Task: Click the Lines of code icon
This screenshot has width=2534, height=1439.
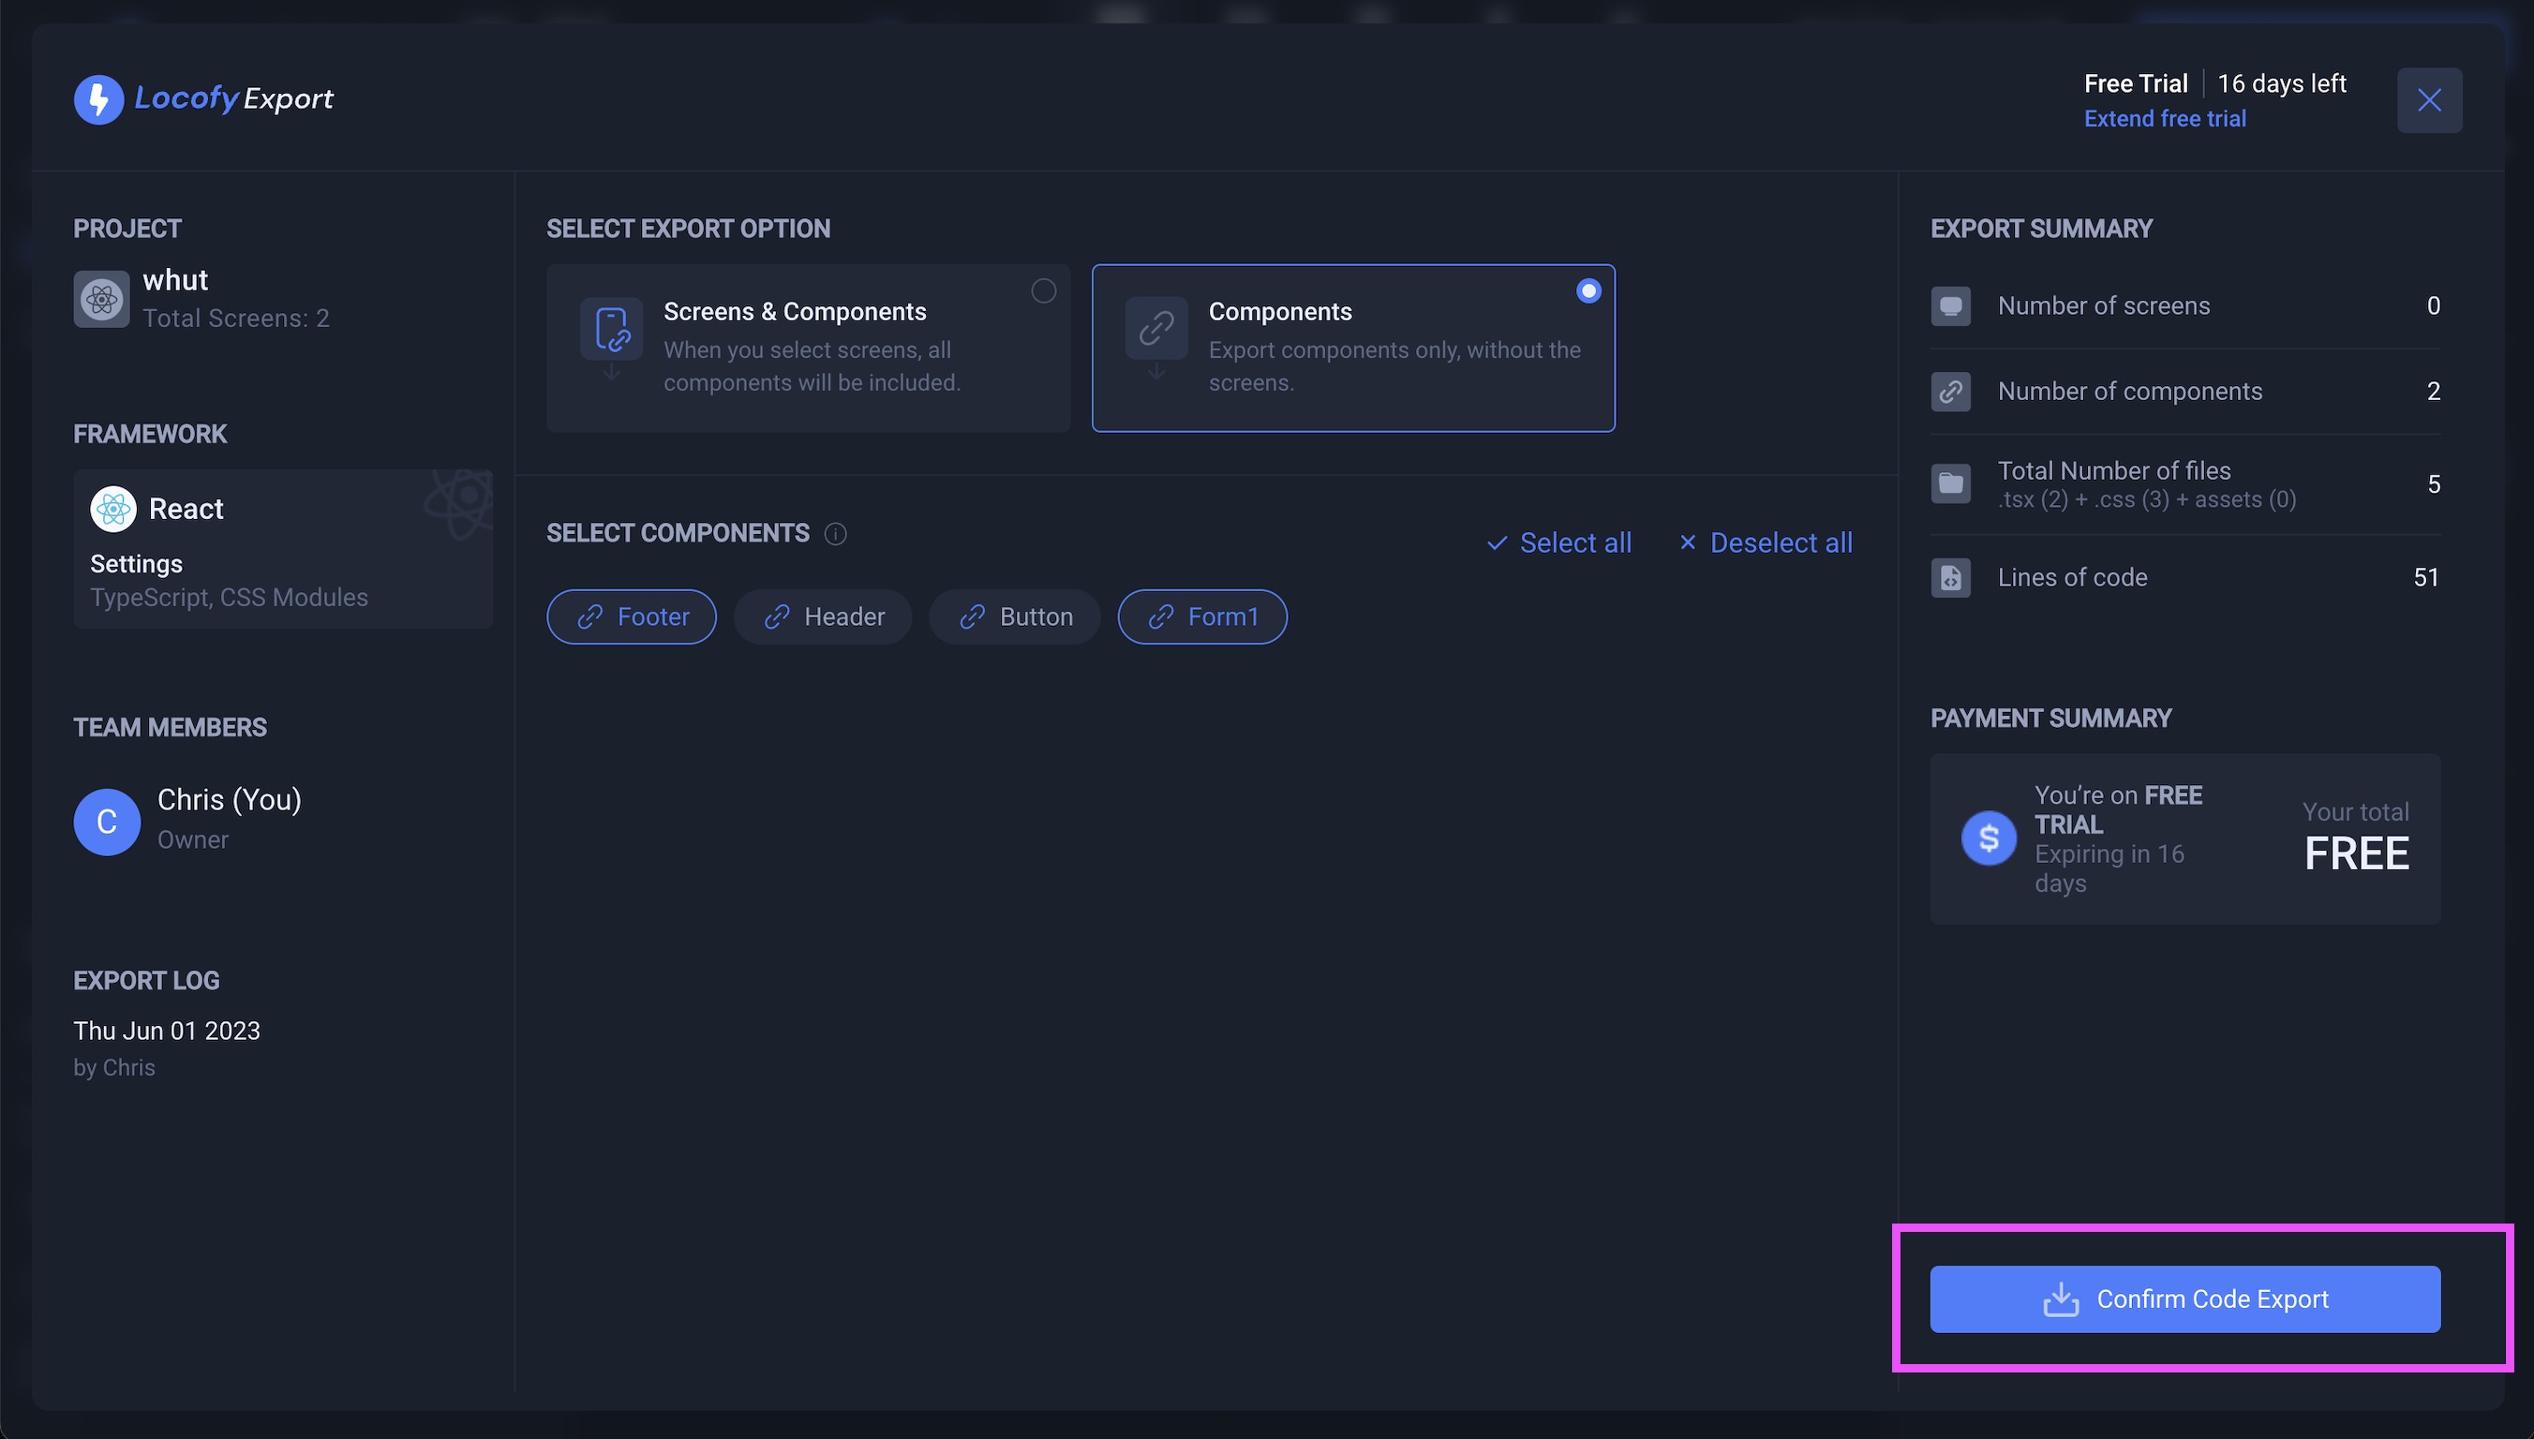Action: (x=1950, y=577)
